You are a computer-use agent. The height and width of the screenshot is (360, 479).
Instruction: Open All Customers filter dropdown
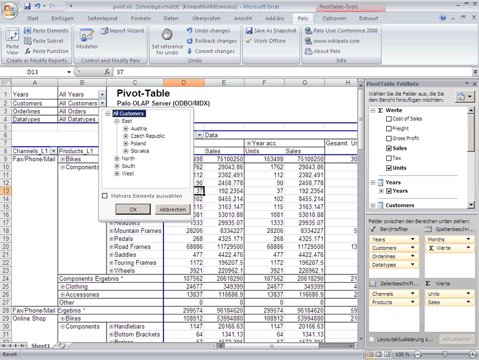[102, 103]
